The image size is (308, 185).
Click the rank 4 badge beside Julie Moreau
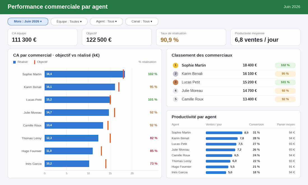point(175,90)
